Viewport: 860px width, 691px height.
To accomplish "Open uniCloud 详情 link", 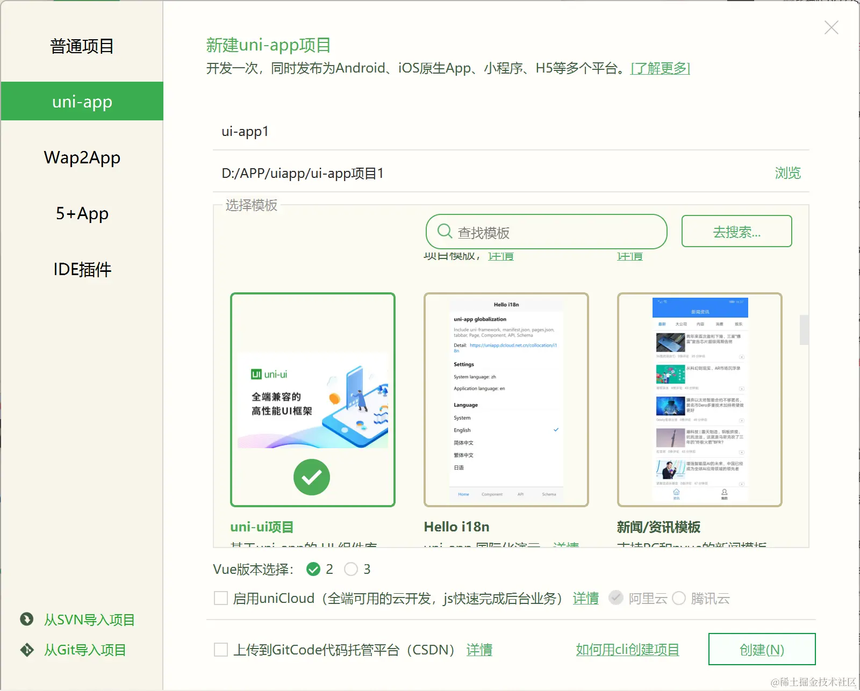I will (586, 598).
